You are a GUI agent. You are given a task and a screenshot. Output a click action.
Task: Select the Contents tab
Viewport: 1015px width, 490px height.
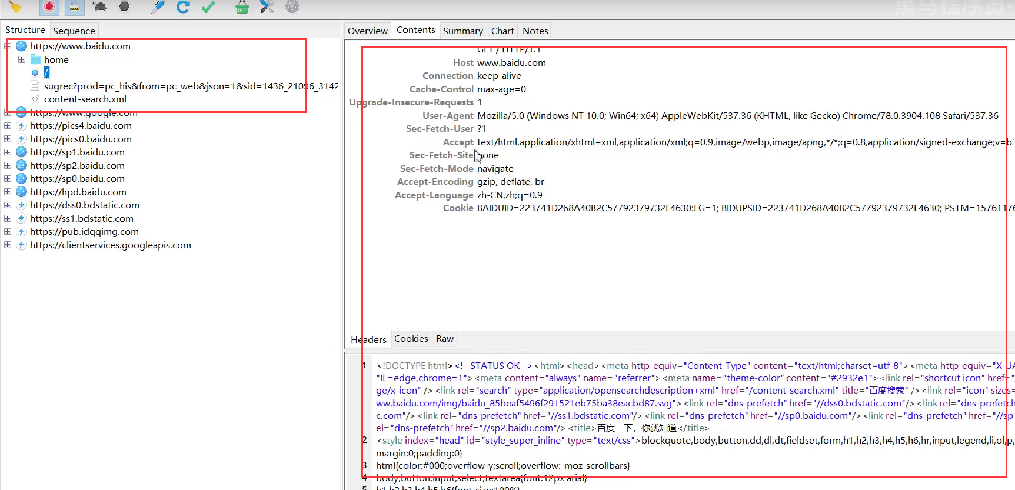(415, 30)
